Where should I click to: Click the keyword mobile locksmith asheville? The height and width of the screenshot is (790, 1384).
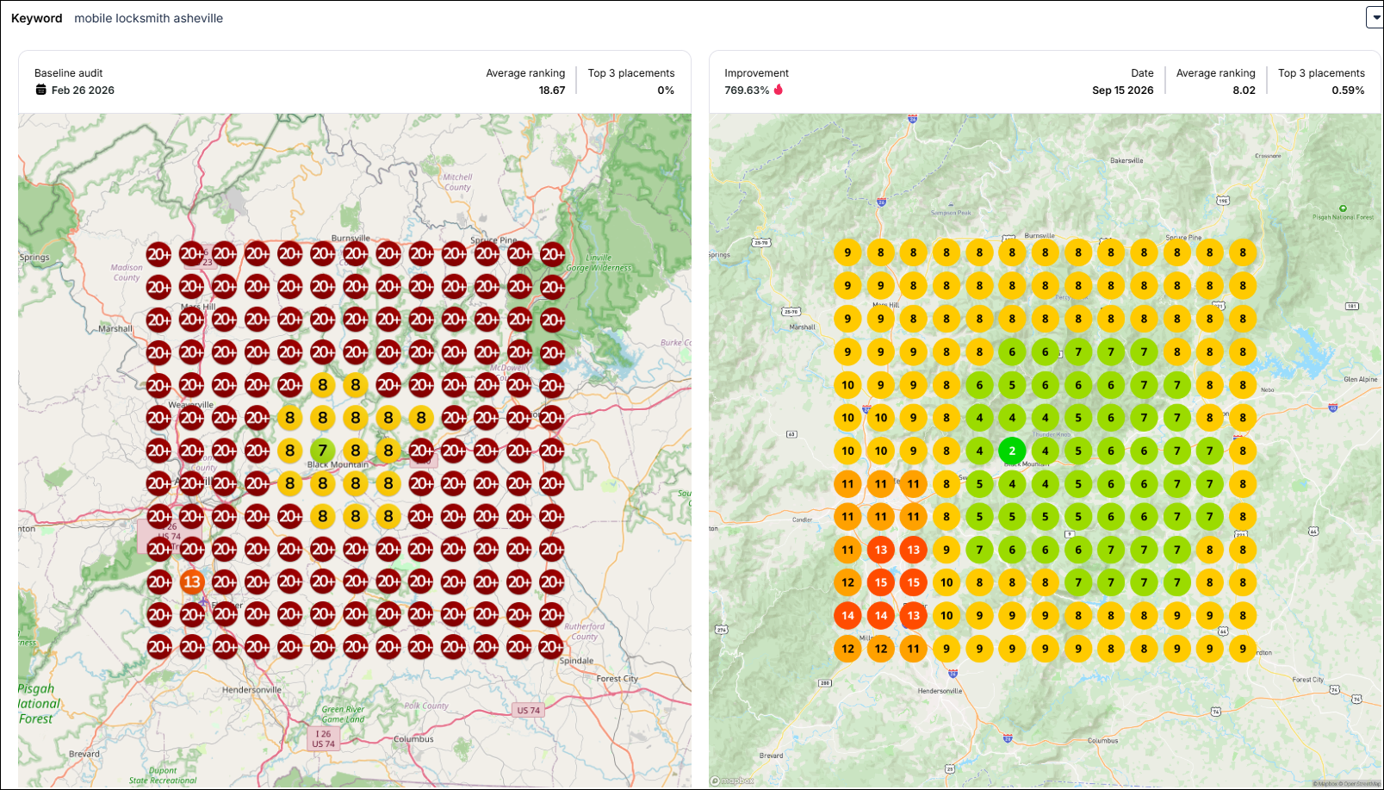click(x=148, y=18)
